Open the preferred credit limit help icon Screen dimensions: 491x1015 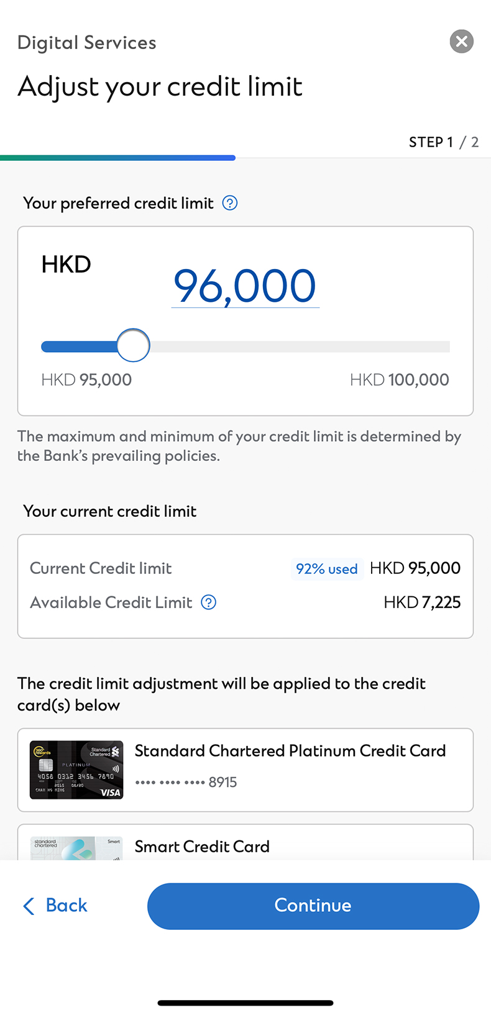pyautogui.click(x=229, y=203)
